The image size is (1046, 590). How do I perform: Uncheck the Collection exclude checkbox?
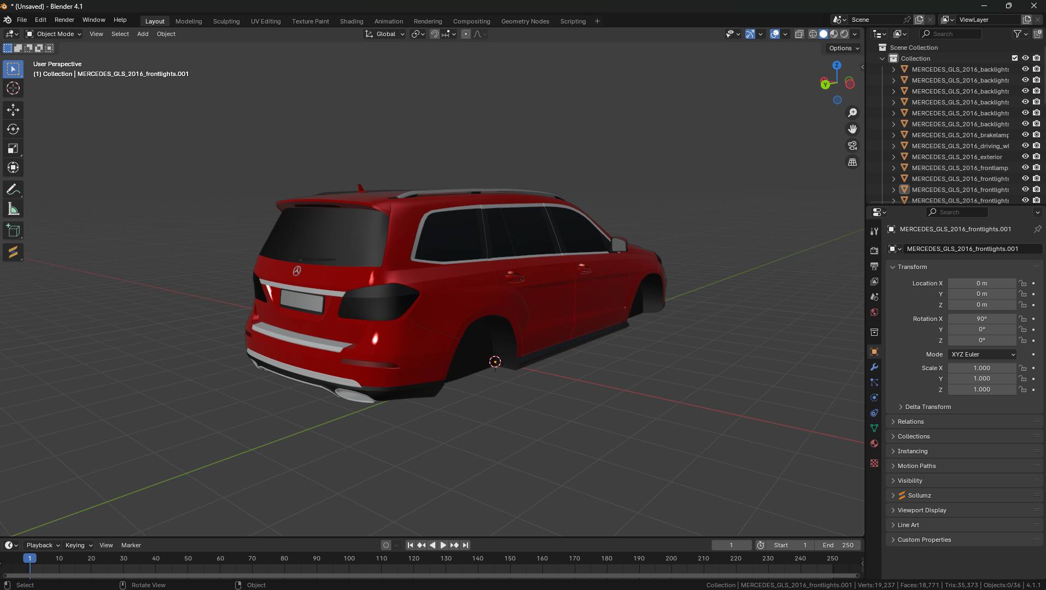click(1015, 59)
